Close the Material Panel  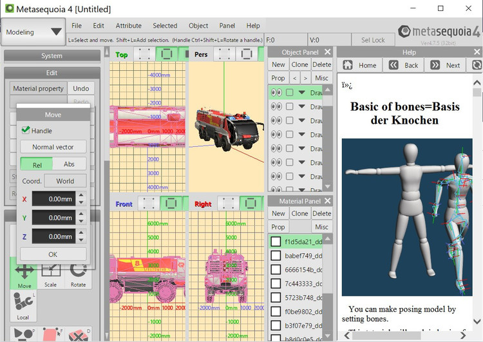327,201
